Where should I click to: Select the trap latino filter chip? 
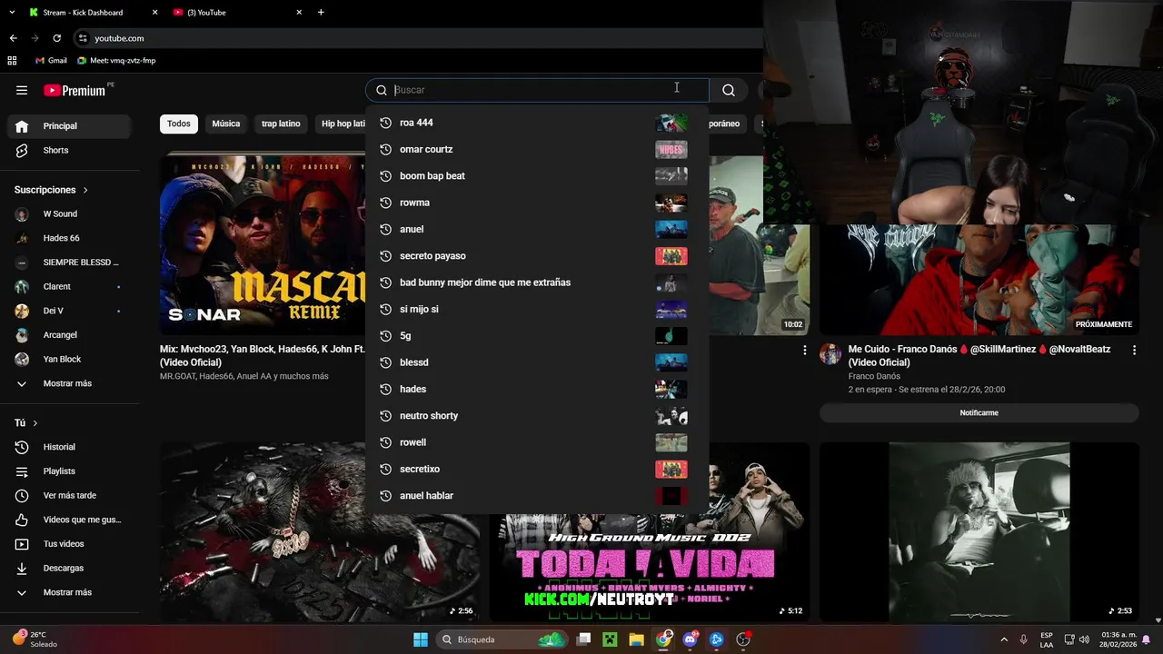(281, 124)
